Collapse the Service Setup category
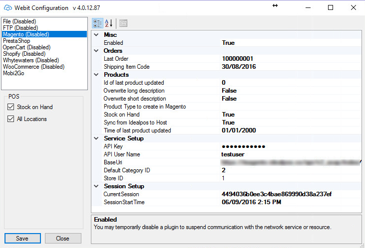Screen dimensions: 365x248 96,138
